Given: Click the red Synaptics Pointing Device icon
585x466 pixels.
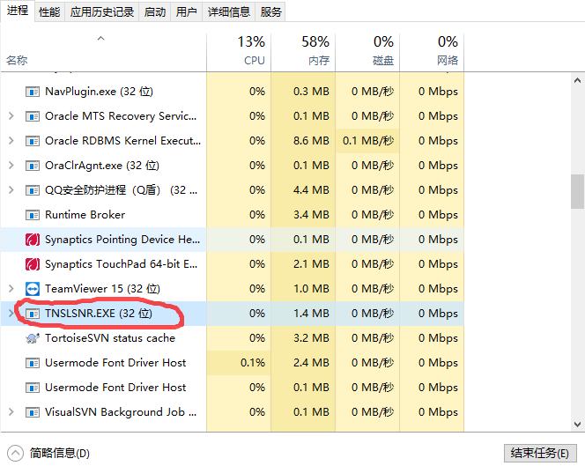Looking at the screenshot, I should coord(33,240).
